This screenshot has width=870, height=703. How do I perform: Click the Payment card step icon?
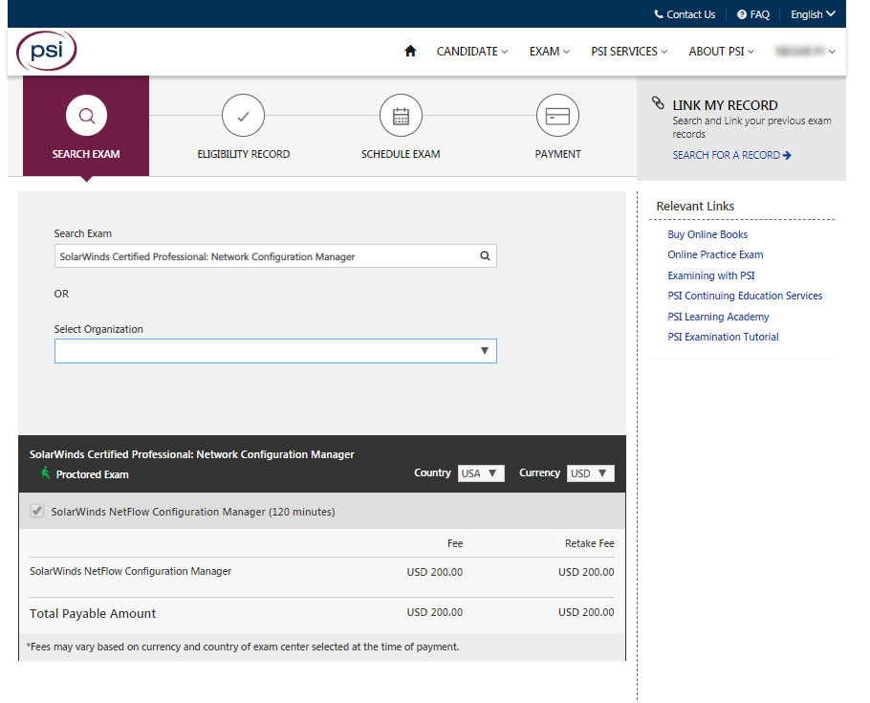pyautogui.click(x=557, y=116)
